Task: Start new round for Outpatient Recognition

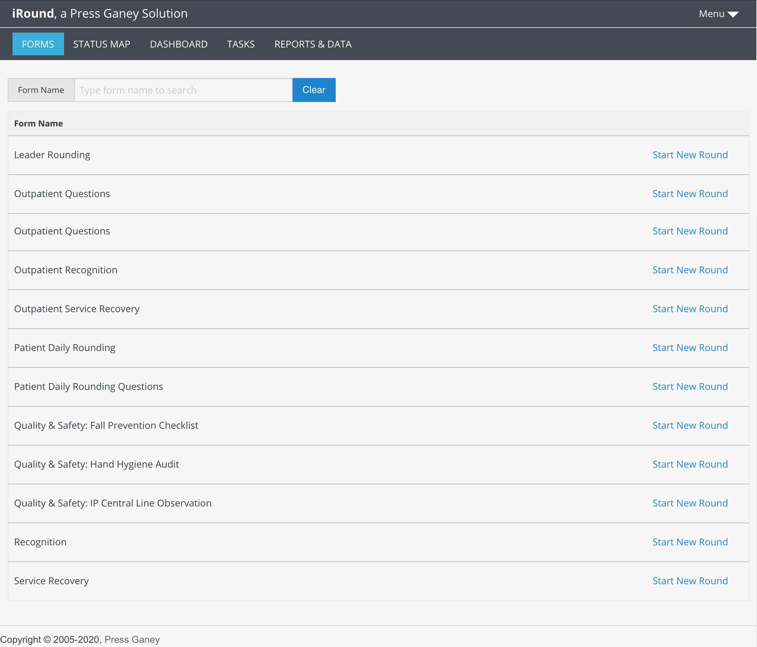Action: (x=690, y=270)
